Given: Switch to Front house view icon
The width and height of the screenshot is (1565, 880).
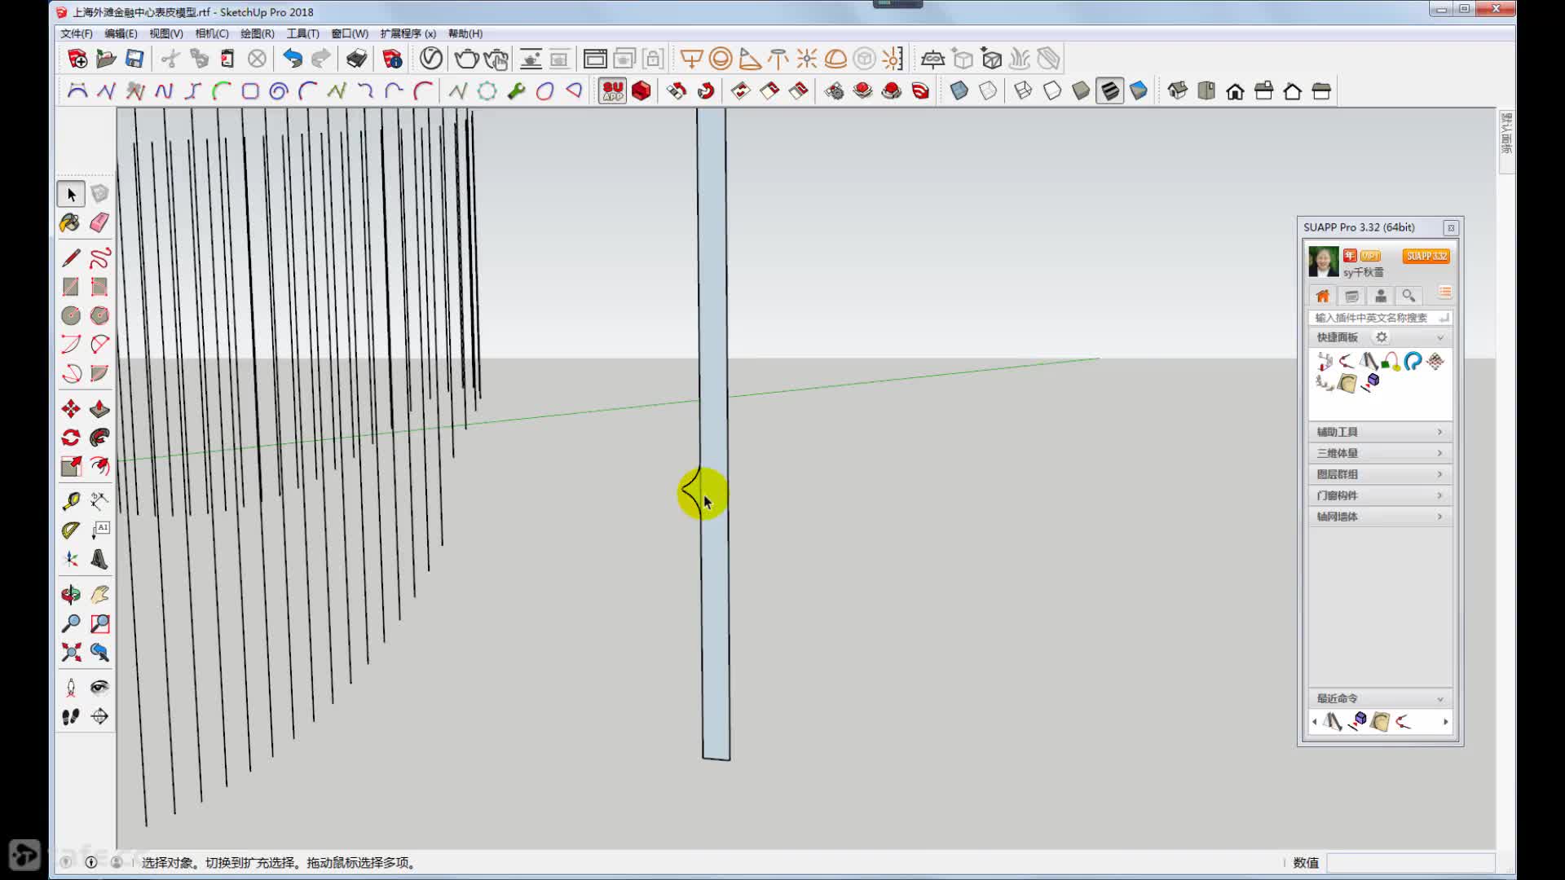Looking at the screenshot, I should [1235, 91].
